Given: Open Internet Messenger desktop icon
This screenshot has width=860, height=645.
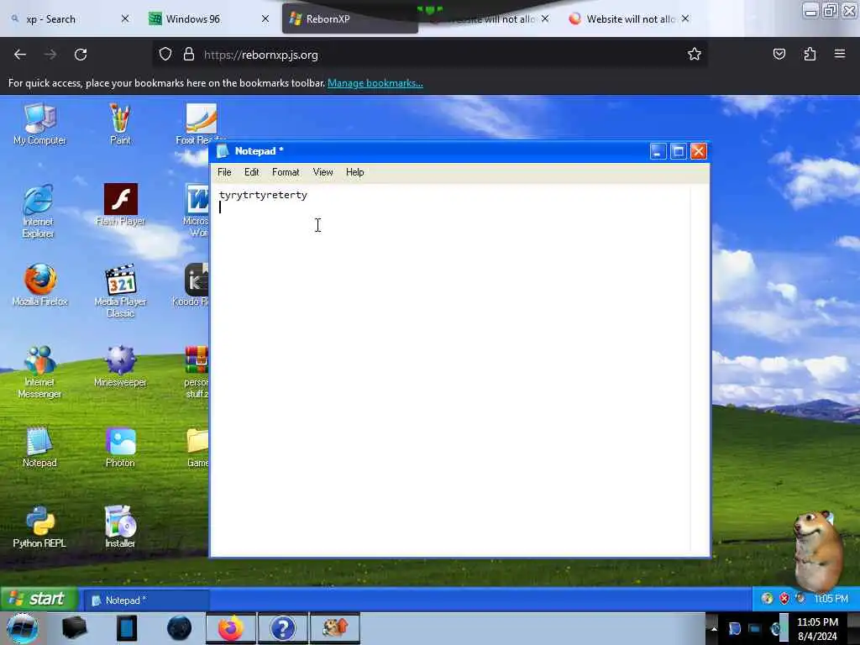Looking at the screenshot, I should (x=39, y=372).
